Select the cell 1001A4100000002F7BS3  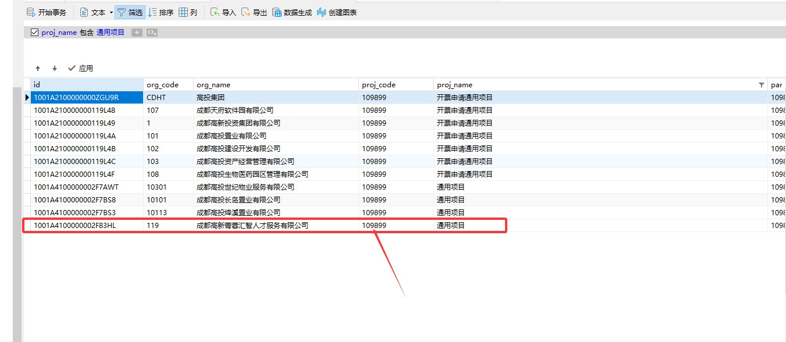coord(87,212)
